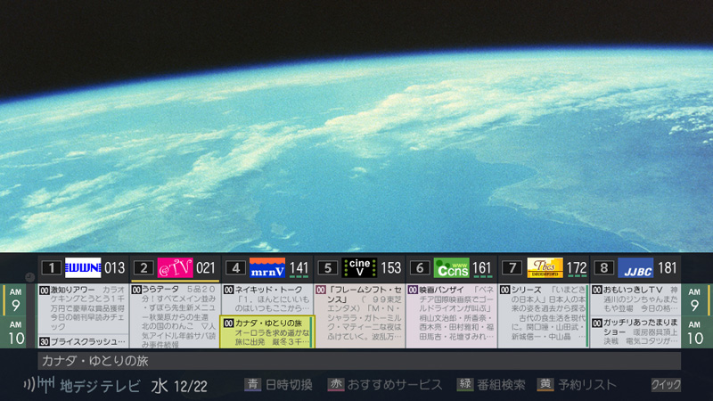The image size is (713, 401).
Task: Click the 地デジテレビ broadcast type label
Action: pos(100,386)
